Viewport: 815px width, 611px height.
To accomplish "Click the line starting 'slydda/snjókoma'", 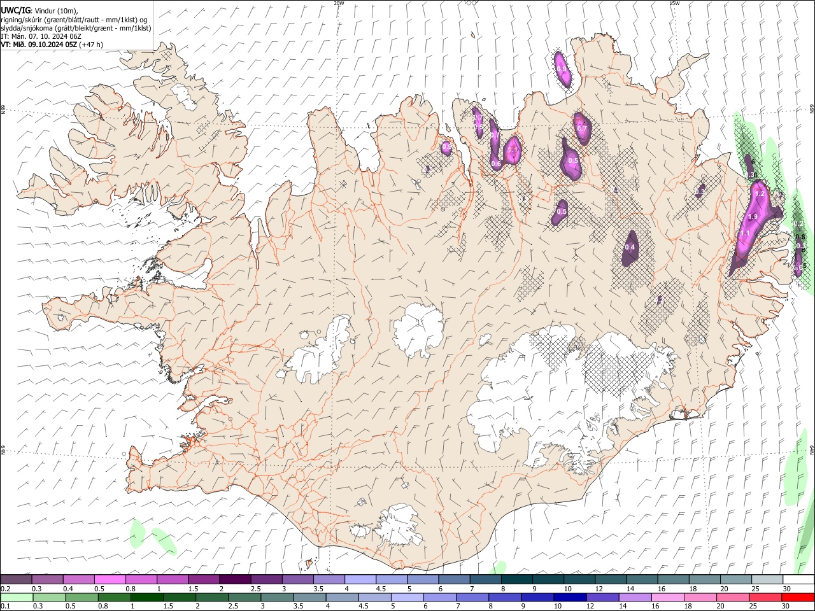I will (x=76, y=28).
